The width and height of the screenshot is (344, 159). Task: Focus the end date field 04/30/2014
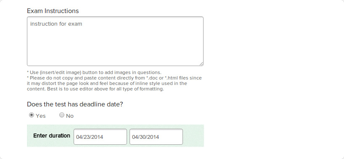[156, 137]
